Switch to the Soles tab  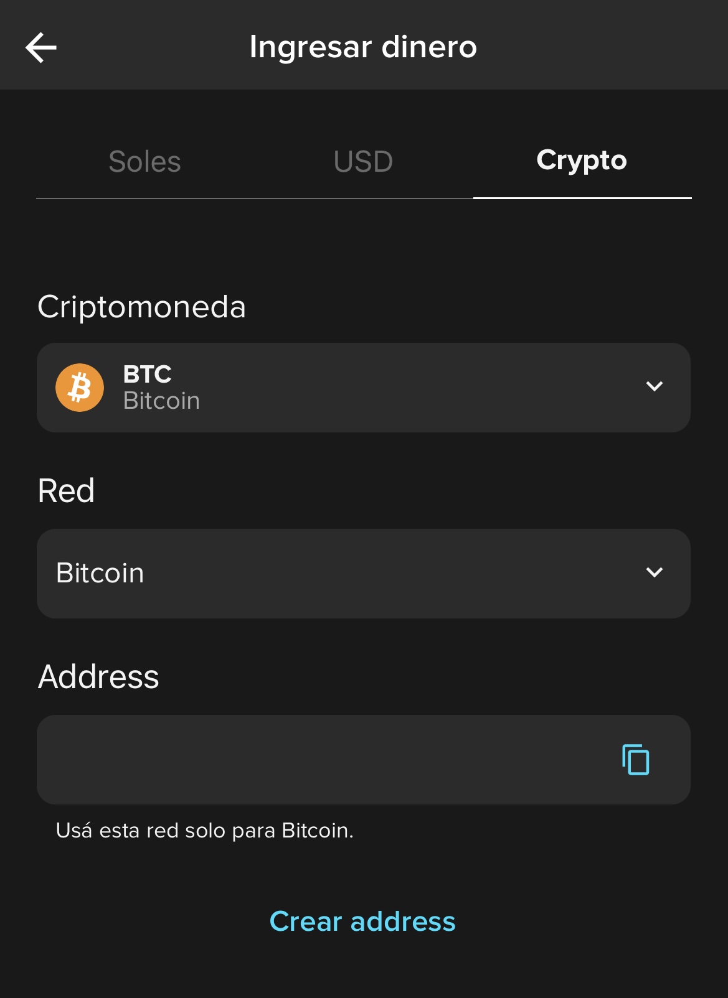click(145, 162)
